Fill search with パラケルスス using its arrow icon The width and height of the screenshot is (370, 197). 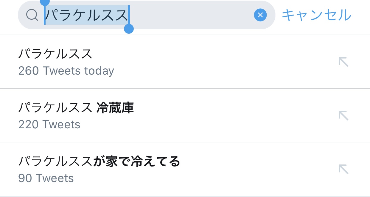coord(343,62)
